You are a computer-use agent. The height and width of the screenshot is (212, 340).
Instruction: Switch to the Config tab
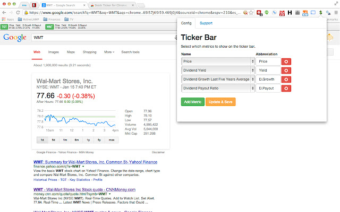click(186, 23)
